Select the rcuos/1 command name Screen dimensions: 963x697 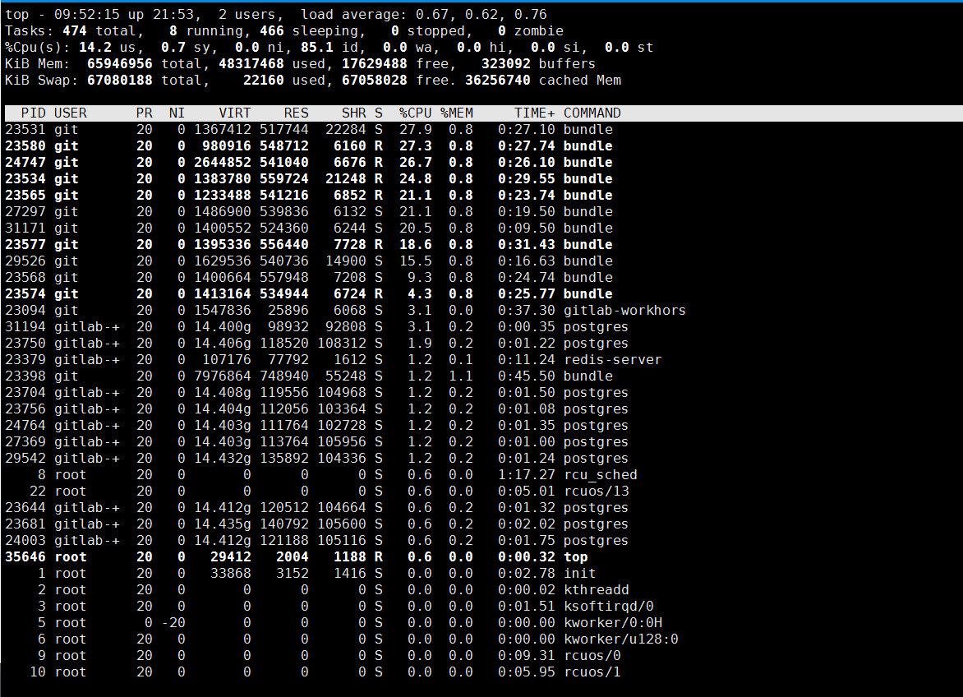click(592, 673)
